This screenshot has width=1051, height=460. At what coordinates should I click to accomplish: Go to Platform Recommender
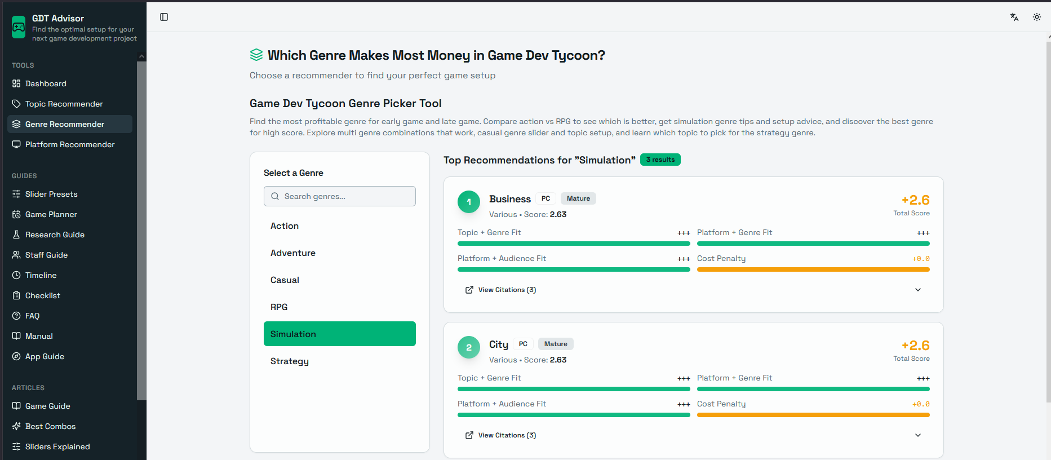70,144
